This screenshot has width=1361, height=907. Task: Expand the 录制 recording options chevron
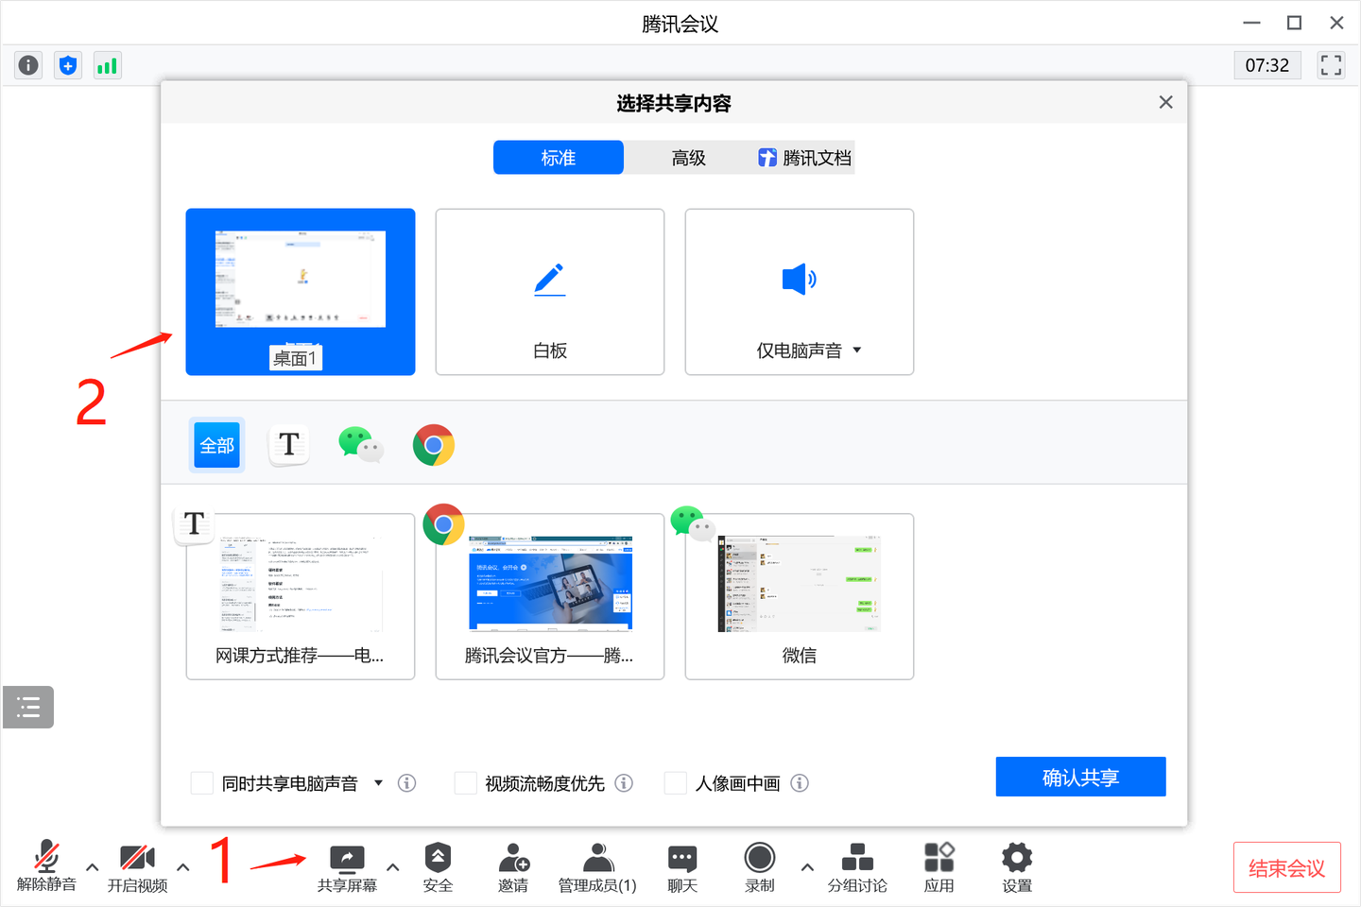(x=807, y=866)
